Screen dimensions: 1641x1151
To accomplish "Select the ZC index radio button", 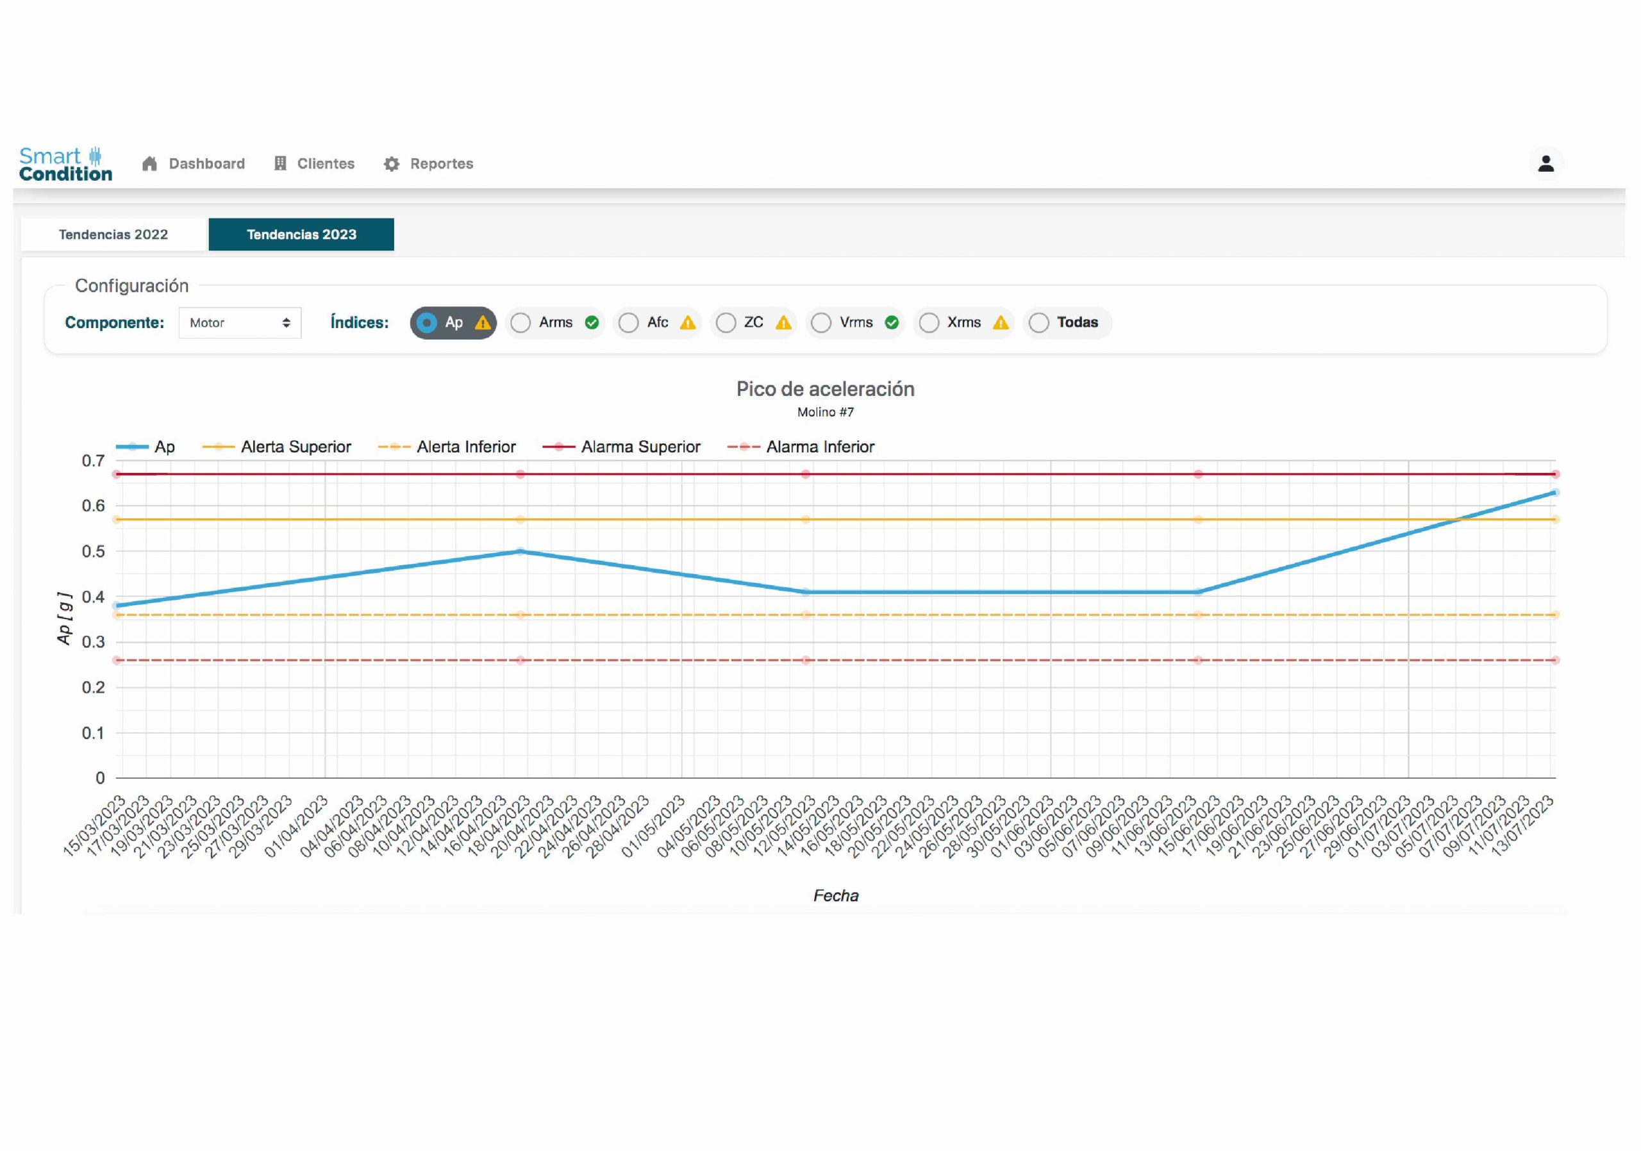I will pyautogui.click(x=726, y=323).
